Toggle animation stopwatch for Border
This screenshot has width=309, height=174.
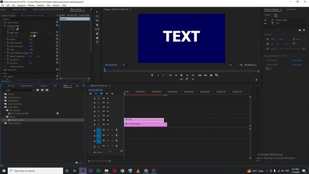click(8, 39)
